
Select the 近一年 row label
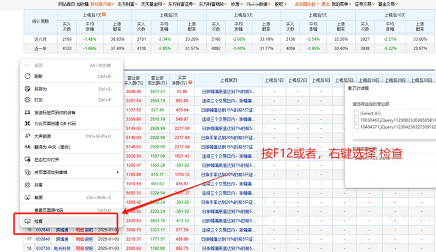coord(40,48)
